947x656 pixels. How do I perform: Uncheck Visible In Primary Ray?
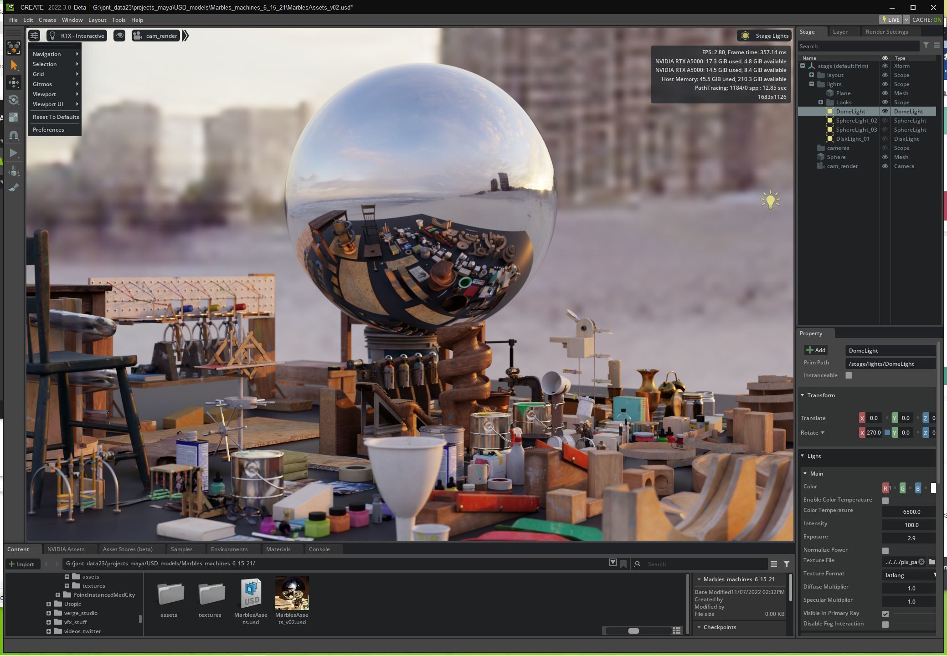coord(885,614)
